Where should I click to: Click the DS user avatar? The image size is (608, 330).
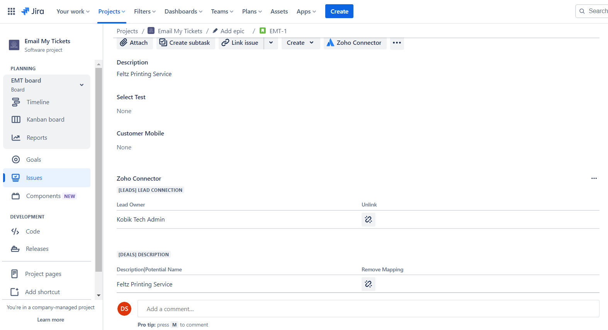pyautogui.click(x=124, y=309)
